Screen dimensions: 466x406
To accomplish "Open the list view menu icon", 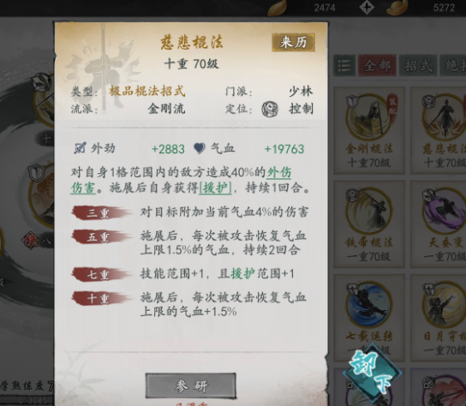I will 344,65.
